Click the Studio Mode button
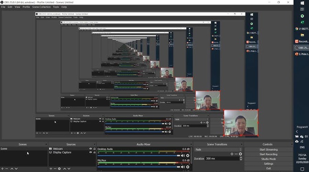Image resolution: width=309 pixels, height=172 pixels. click(x=268, y=159)
